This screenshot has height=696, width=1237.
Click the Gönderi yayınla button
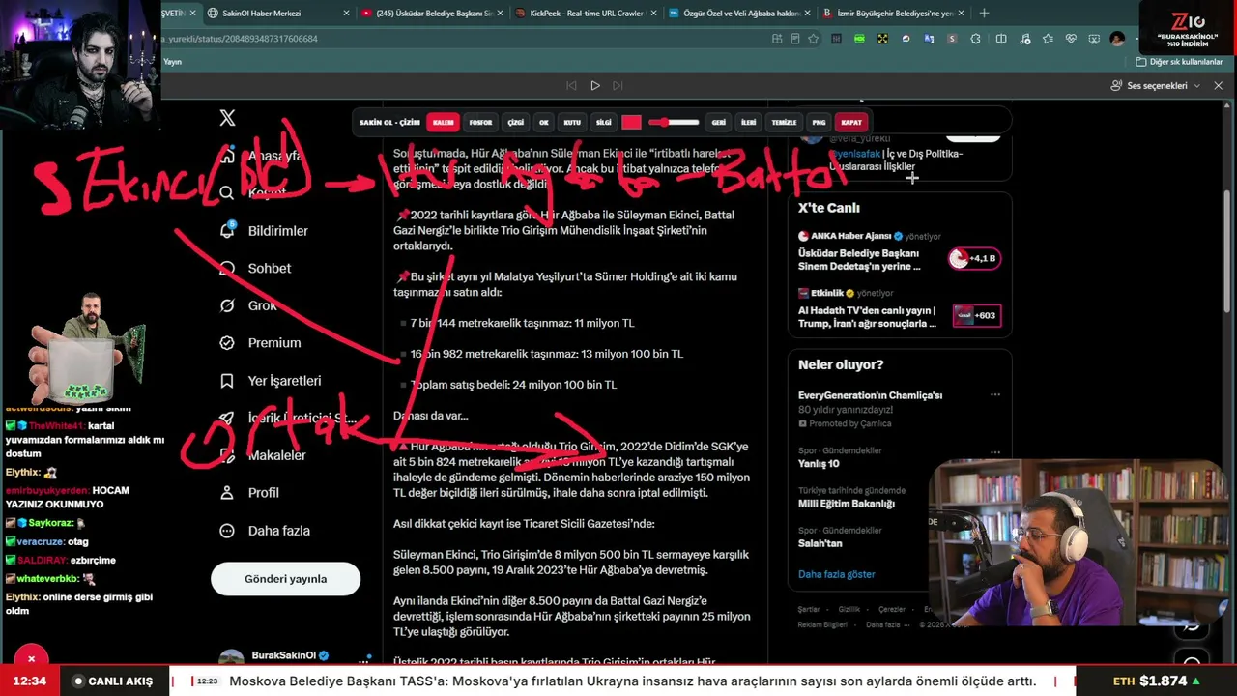(x=285, y=579)
